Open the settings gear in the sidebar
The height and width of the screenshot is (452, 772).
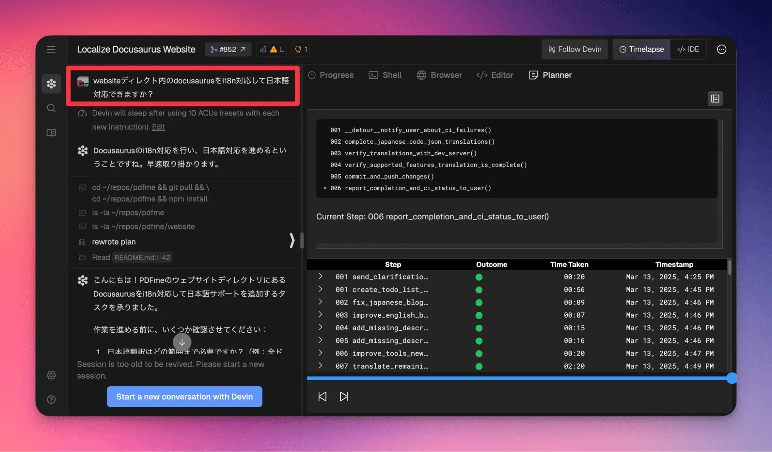[x=51, y=375]
